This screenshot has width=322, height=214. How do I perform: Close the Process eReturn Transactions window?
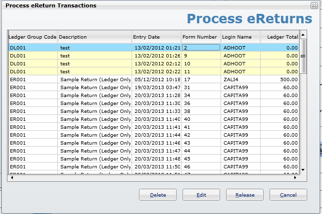pyautogui.click(x=314, y=5)
